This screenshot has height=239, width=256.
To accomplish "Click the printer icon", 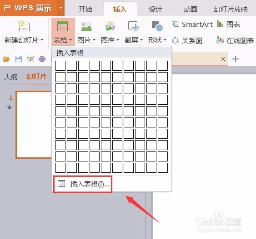I will tap(42, 59).
